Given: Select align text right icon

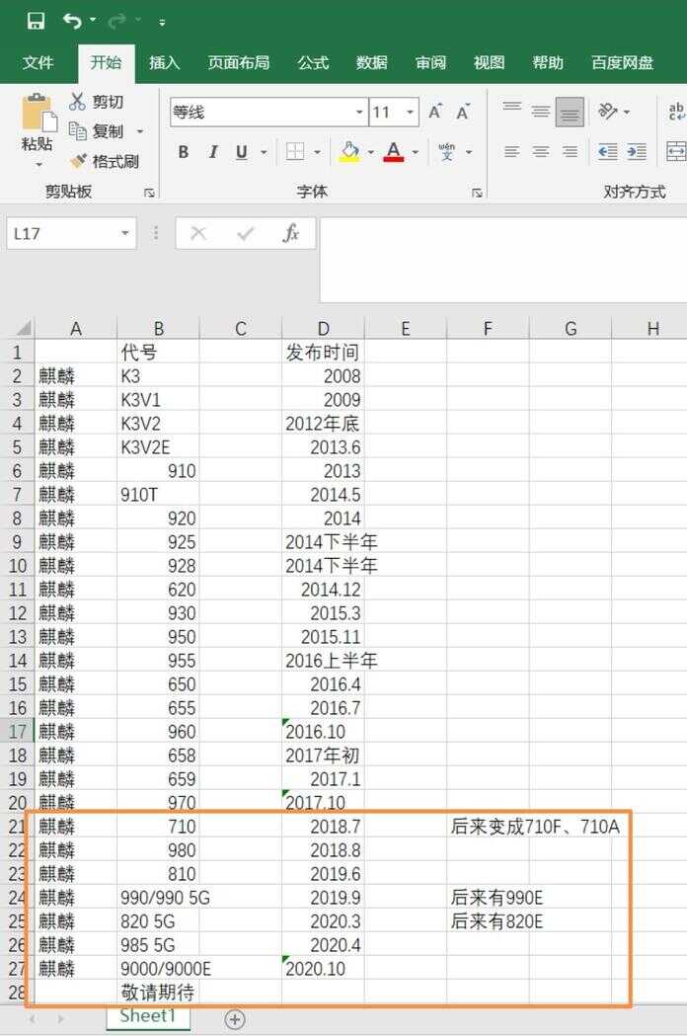Looking at the screenshot, I should [571, 152].
